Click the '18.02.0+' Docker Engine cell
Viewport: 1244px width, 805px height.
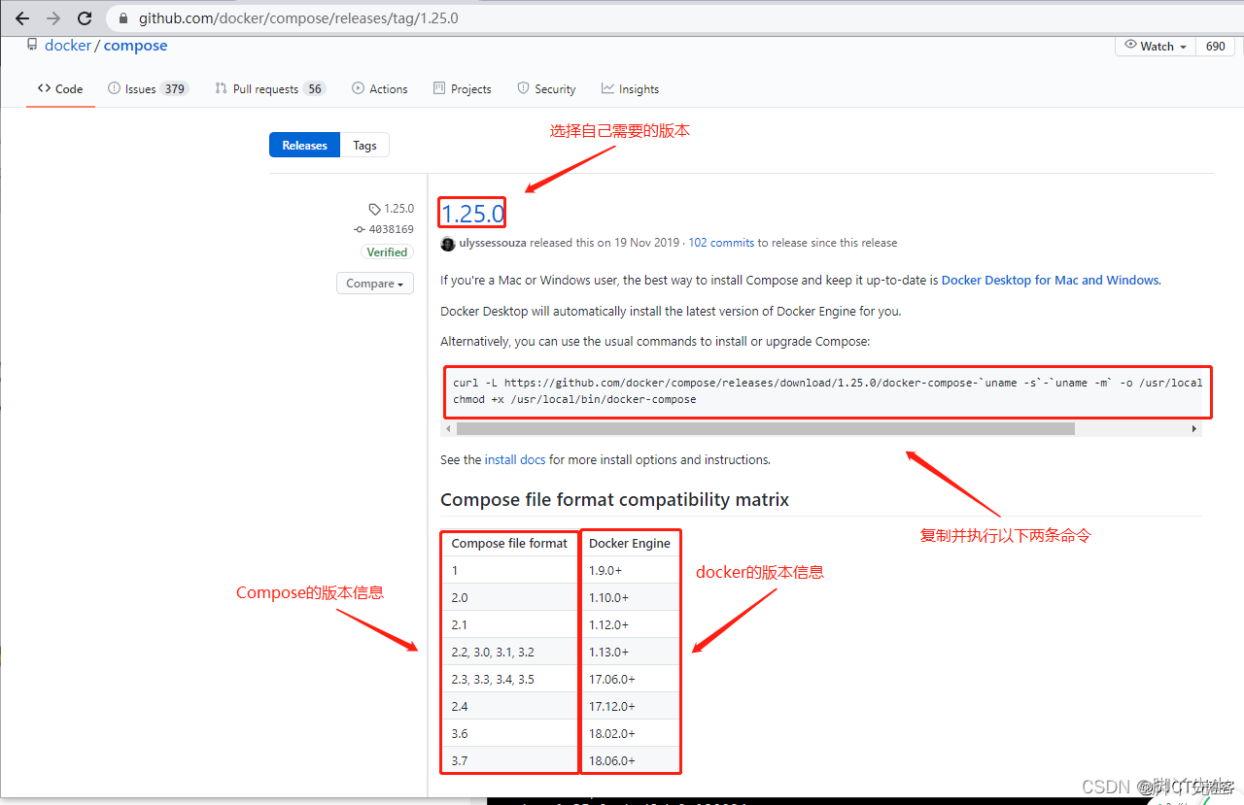pyautogui.click(x=630, y=734)
